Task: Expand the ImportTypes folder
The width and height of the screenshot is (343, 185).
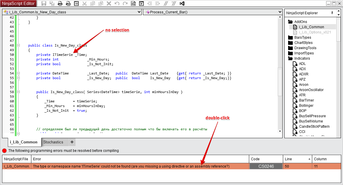Action: tap(290, 53)
